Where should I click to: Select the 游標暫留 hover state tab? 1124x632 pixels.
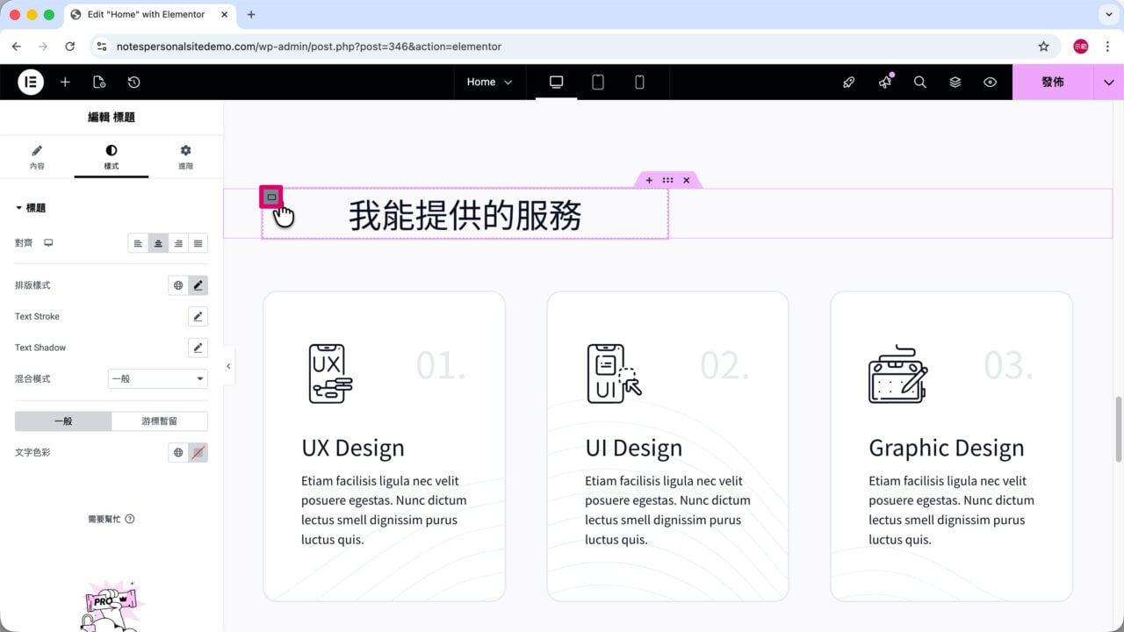160,421
